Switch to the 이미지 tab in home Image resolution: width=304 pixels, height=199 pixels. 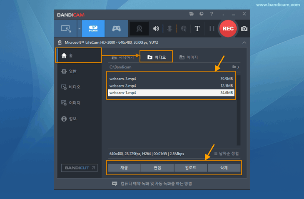point(189,57)
